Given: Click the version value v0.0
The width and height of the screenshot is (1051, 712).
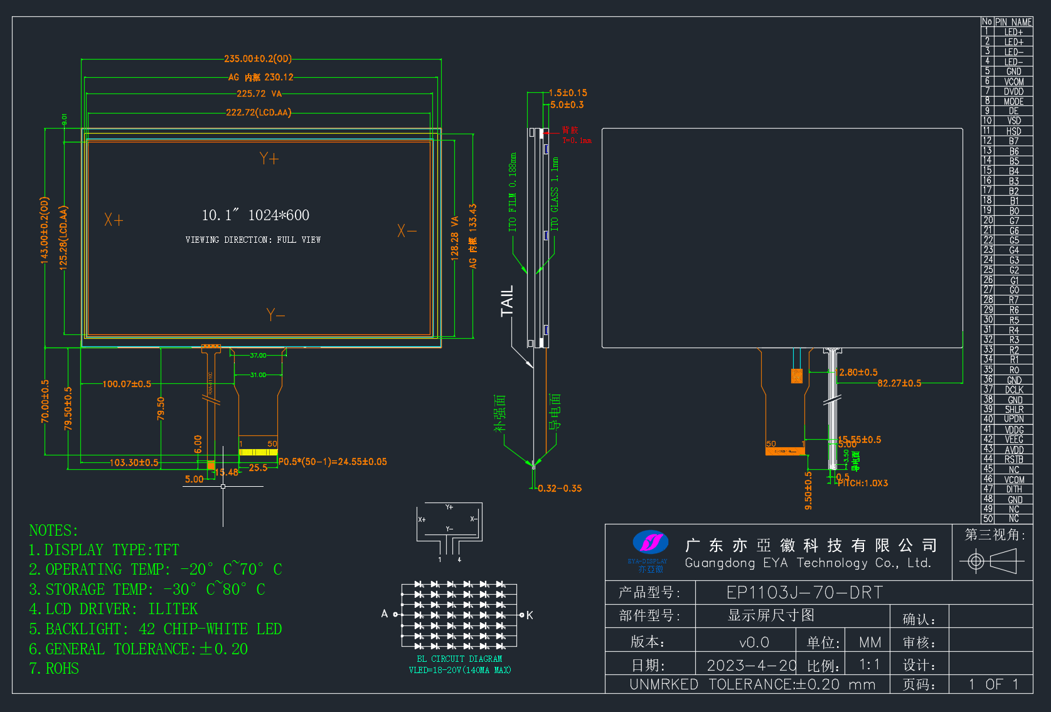Looking at the screenshot, I should [754, 642].
